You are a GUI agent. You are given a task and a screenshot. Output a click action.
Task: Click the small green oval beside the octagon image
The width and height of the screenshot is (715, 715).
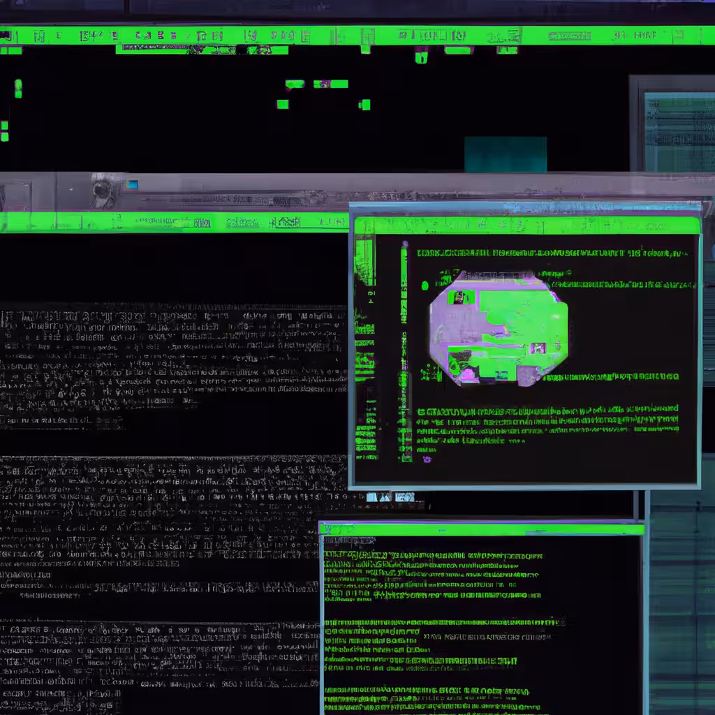click(x=425, y=286)
